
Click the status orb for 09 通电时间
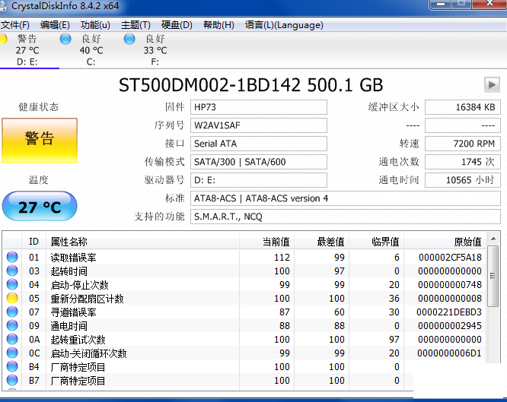[x=12, y=325]
